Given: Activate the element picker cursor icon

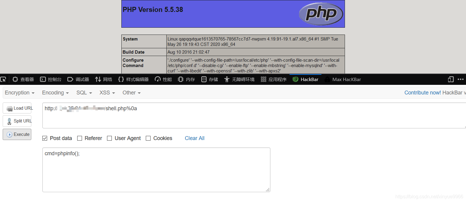Looking at the screenshot, I should [x=3, y=80].
